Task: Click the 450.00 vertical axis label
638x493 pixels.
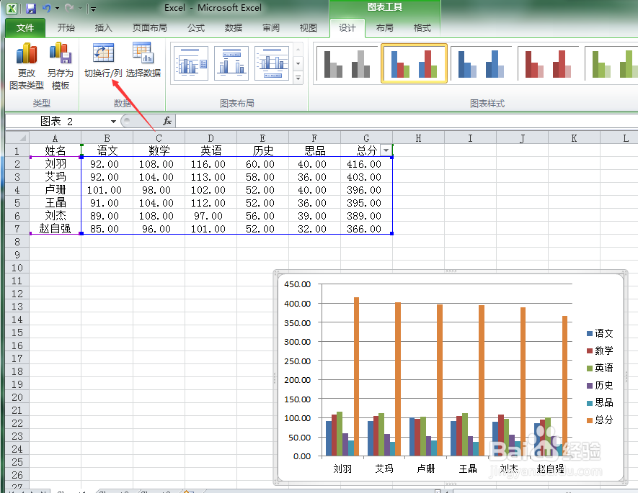Action: click(298, 284)
